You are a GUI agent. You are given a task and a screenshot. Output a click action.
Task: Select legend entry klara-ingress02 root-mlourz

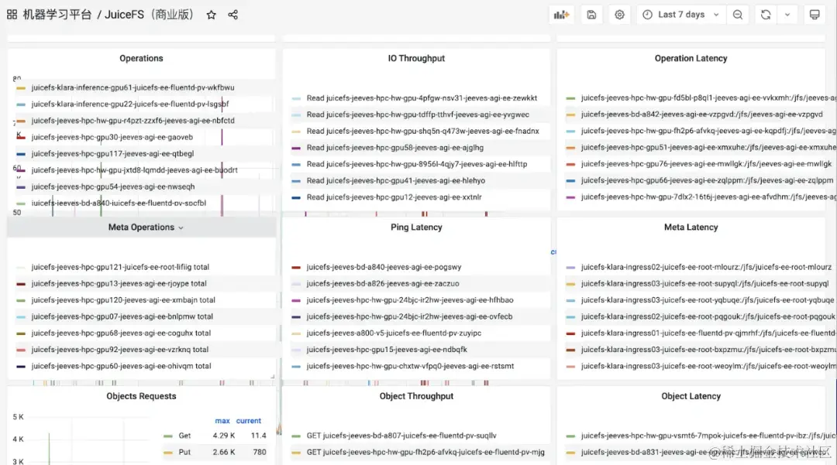click(x=706, y=267)
